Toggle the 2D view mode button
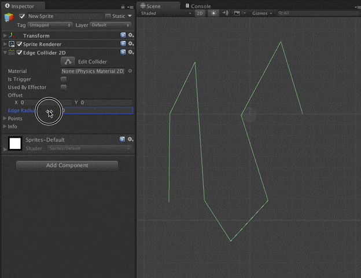 click(200, 13)
